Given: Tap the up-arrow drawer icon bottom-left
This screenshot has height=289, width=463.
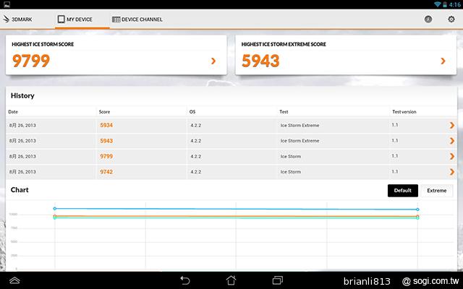Looking at the screenshot, I should click(x=14, y=280).
